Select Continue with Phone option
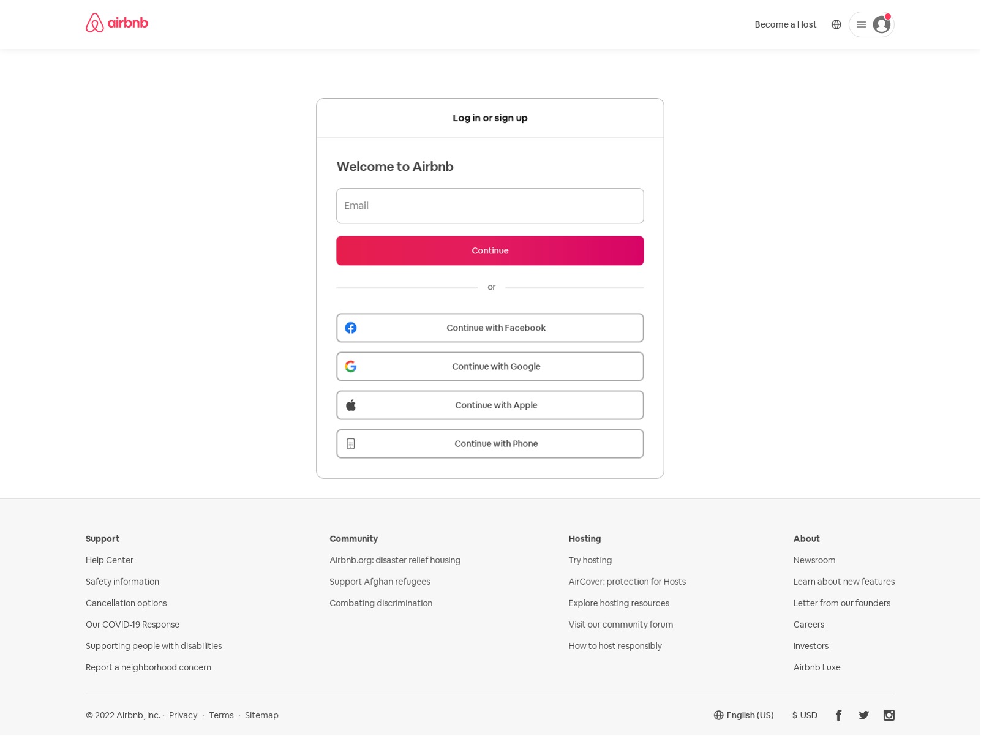This screenshot has height=736, width=981. pos(490,444)
